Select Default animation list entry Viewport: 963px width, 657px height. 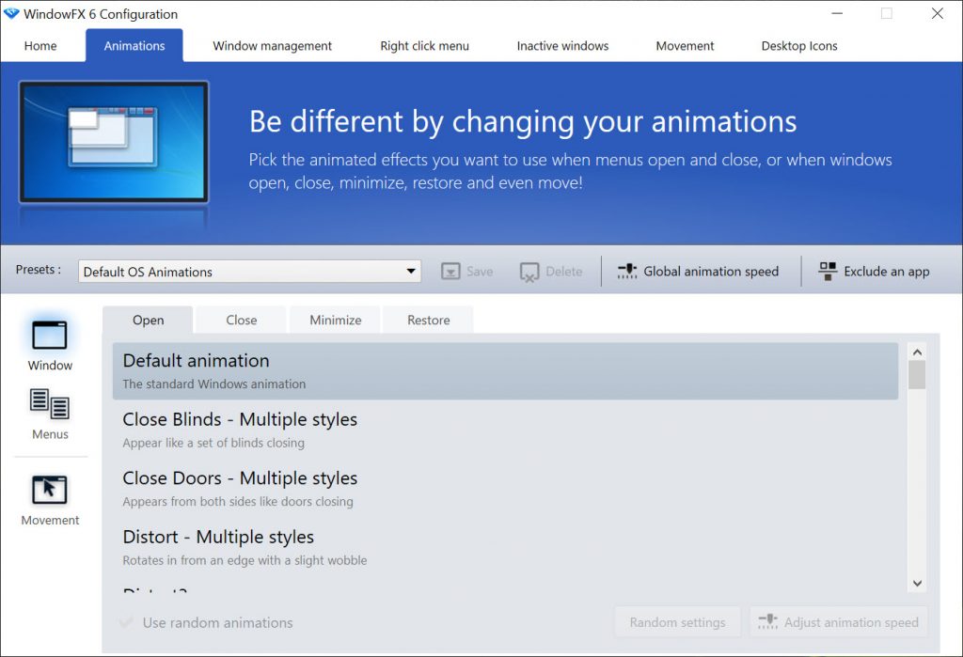point(505,371)
